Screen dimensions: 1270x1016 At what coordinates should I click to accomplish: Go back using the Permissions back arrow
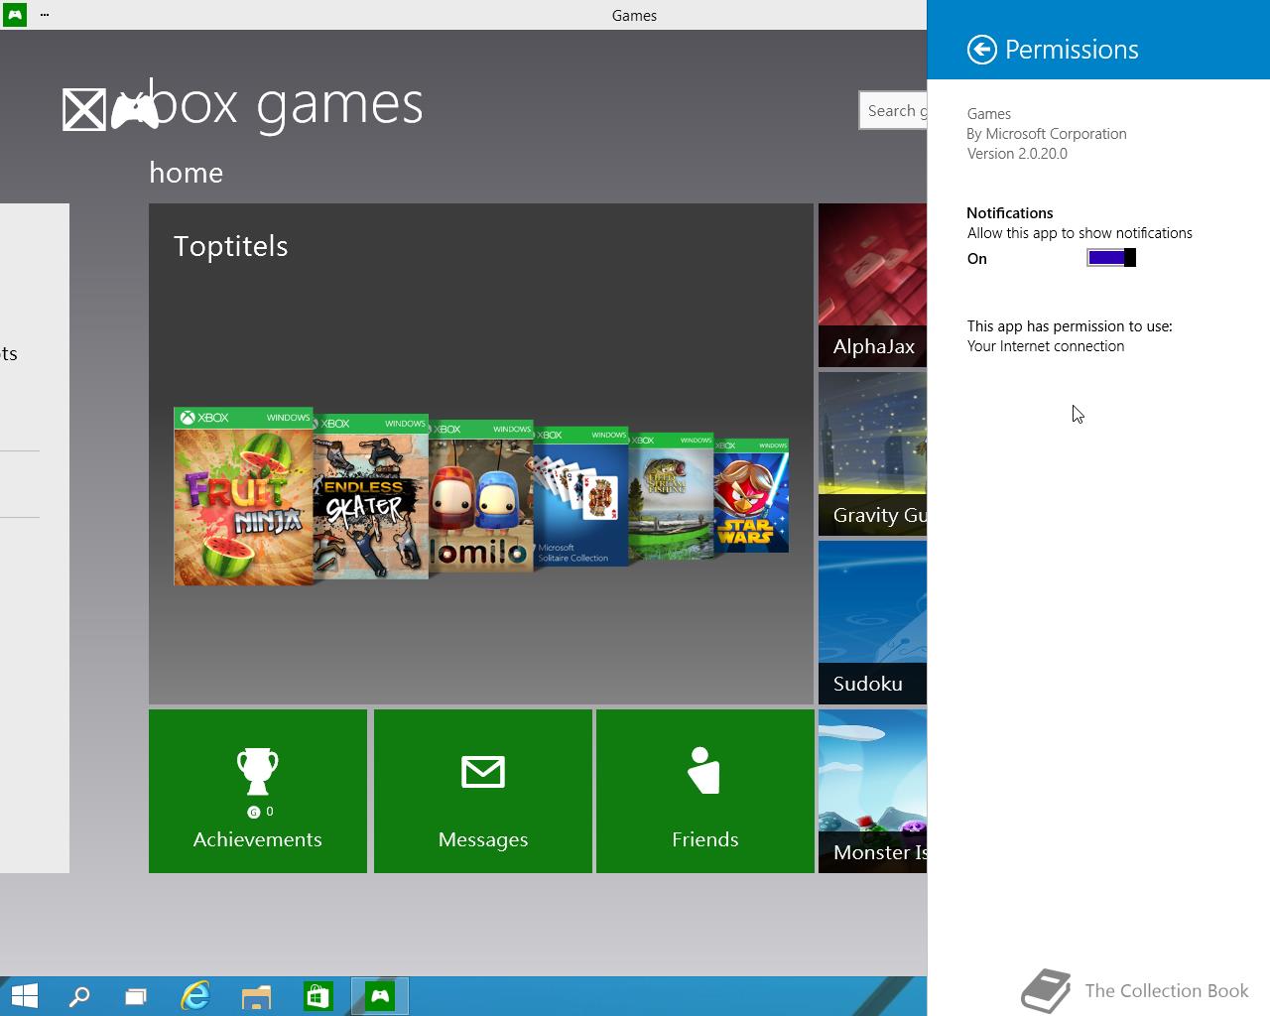[981, 50]
